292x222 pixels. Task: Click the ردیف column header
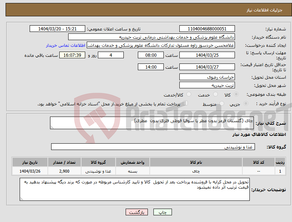pyautogui.click(x=280, y=162)
